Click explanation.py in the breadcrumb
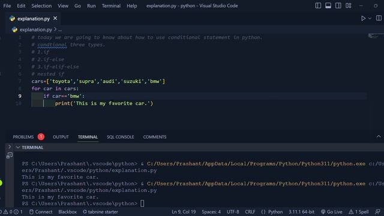Viewport: 384px width, 216px height. (36, 29)
